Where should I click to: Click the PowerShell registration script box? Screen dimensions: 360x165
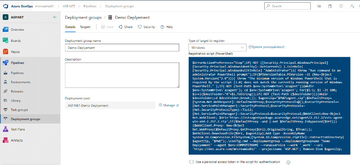269,106
